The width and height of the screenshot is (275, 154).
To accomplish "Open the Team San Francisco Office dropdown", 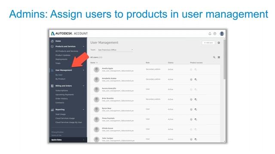I will [x=116, y=50].
